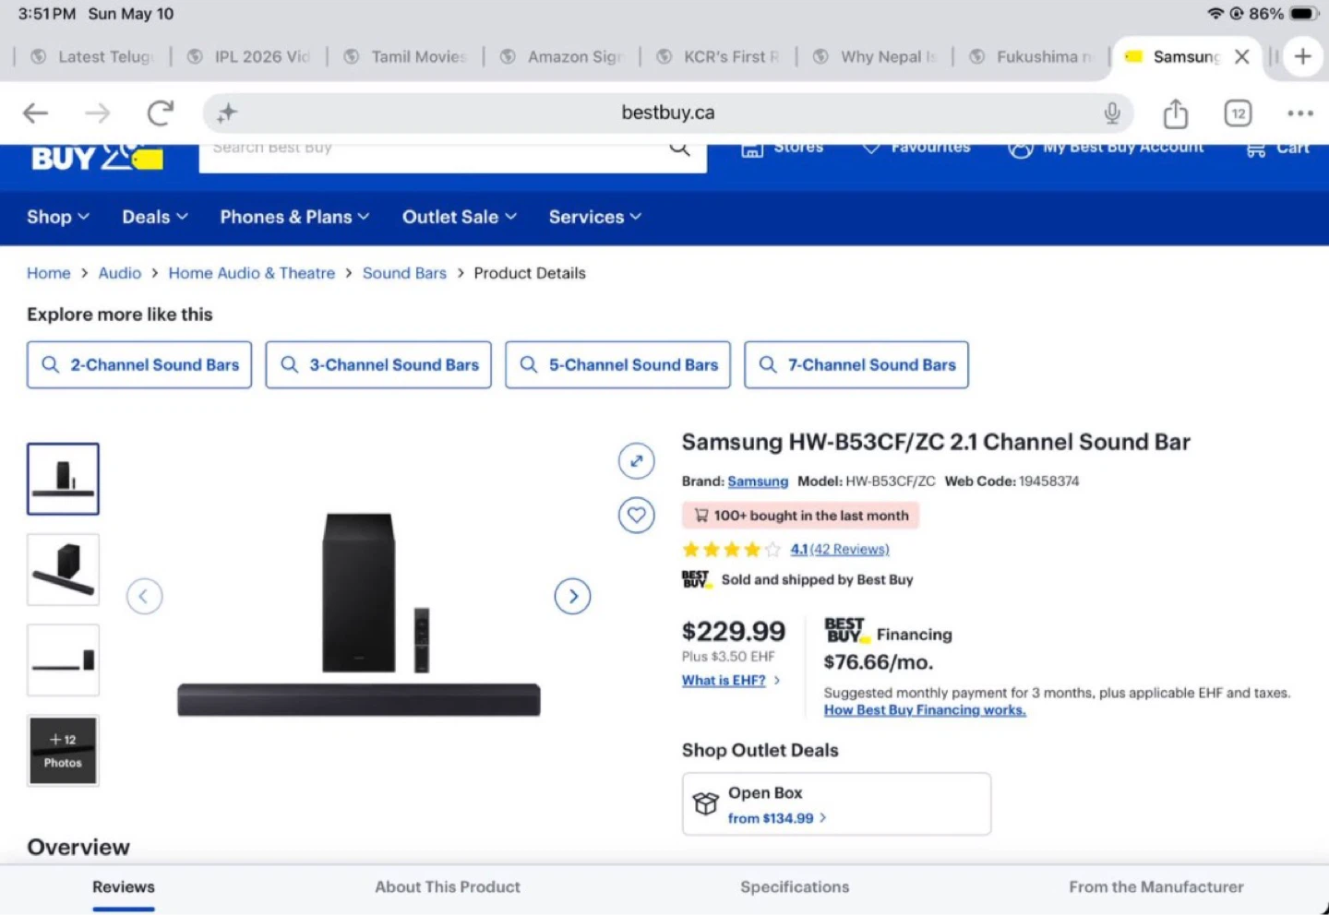This screenshot has height=915, width=1329.
Task: Go to Audio breadcrumb
Action: pyautogui.click(x=120, y=273)
